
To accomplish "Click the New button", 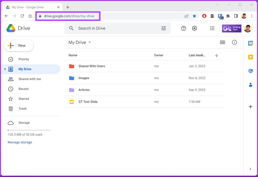I will point(19,46).
